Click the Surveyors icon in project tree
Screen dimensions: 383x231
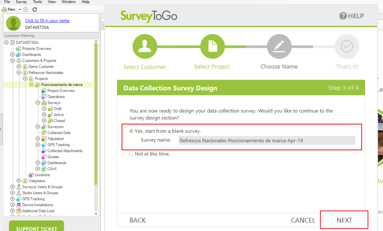[x=44, y=127]
